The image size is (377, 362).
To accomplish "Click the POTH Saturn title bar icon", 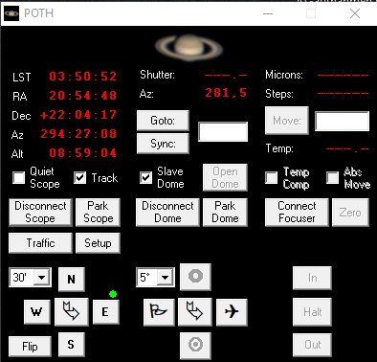I will [x=11, y=13].
